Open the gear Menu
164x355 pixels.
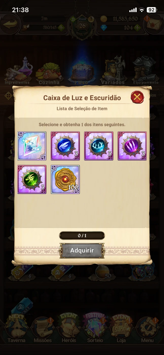147,330
